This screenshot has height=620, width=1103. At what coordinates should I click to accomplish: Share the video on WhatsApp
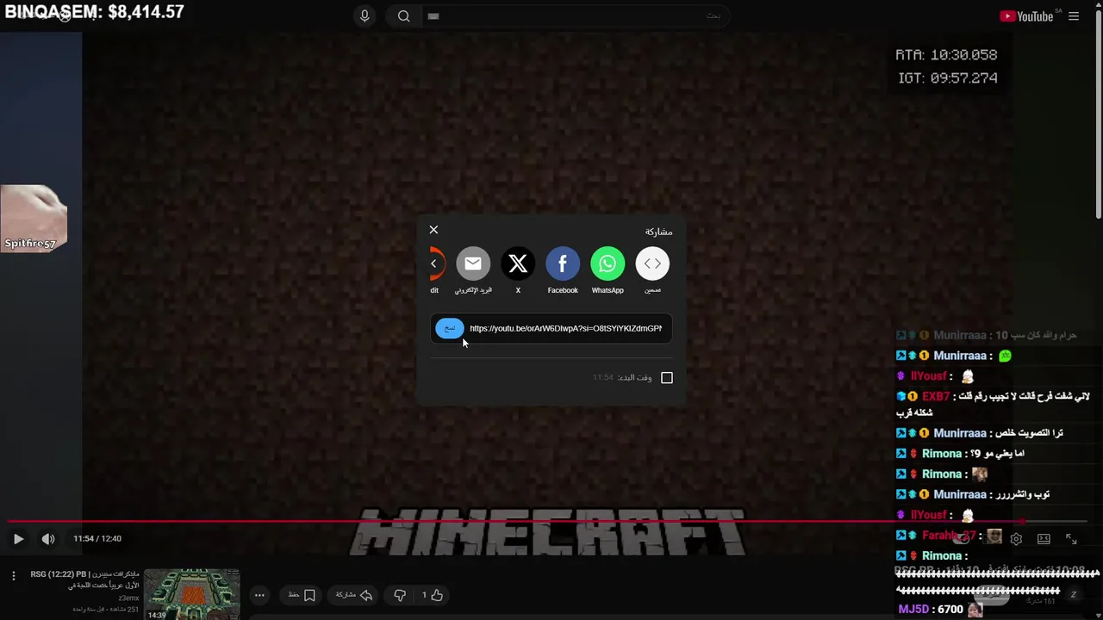tap(608, 263)
